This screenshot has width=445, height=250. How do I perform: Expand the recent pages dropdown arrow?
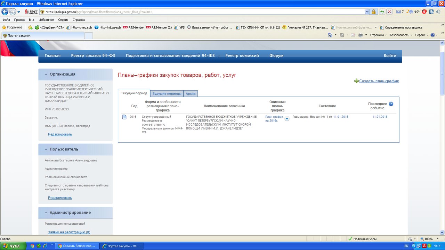(x=19, y=12)
